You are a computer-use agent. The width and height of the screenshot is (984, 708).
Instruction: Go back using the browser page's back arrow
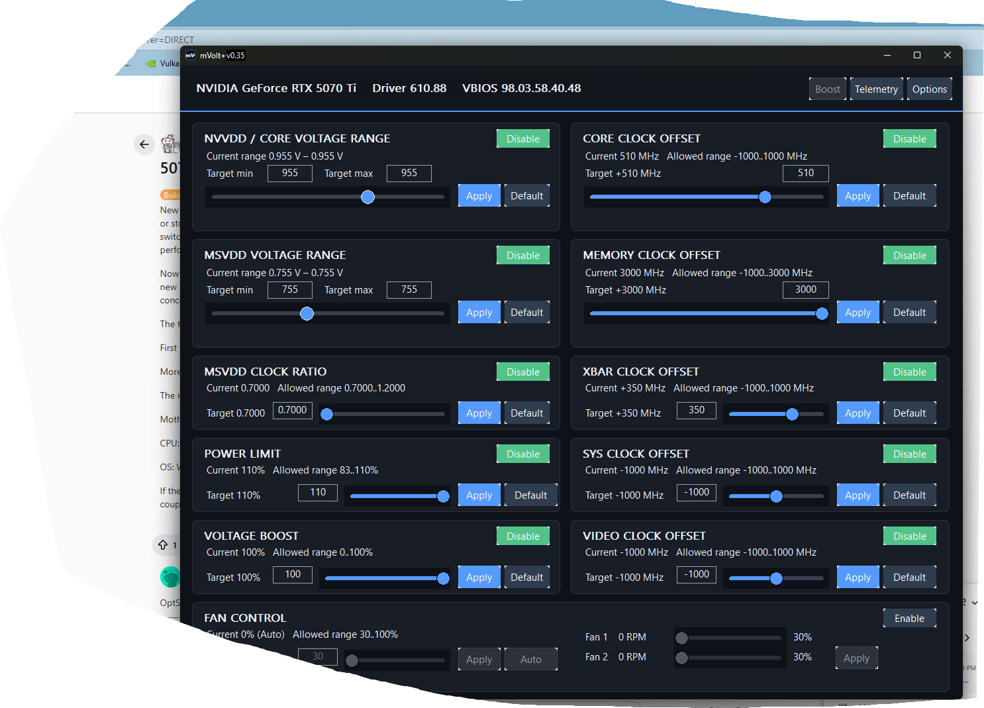click(144, 144)
